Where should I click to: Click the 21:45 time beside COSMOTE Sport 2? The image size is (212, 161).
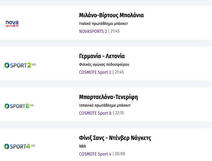click(x=119, y=72)
